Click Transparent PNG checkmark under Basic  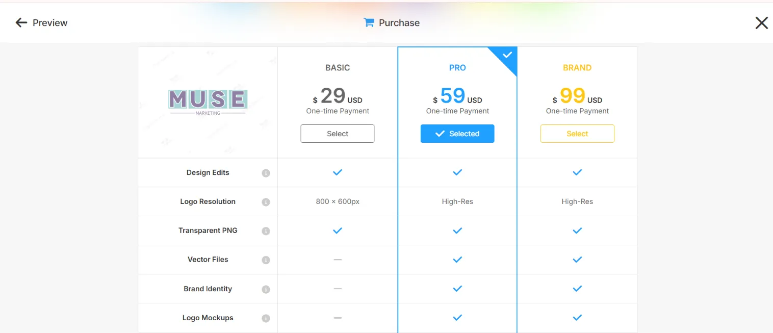pos(338,230)
